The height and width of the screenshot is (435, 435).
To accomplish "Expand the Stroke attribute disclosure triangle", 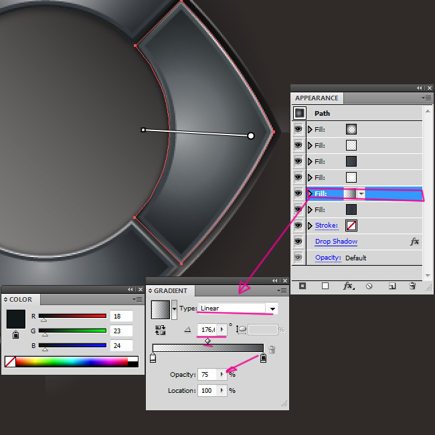I will [x=310, y=226].
